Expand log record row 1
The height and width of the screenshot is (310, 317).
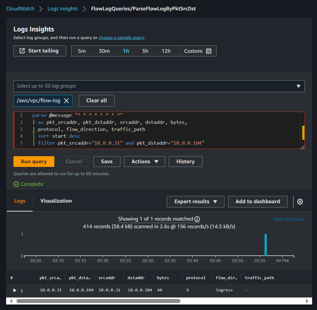point(15,290)
